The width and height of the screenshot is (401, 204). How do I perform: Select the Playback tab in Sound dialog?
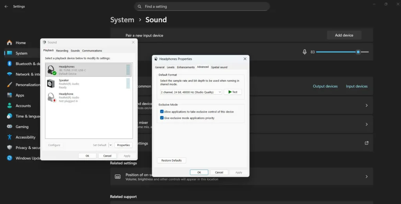[49, 50]
